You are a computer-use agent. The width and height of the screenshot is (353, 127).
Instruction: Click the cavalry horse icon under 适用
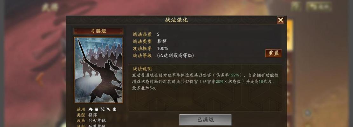coord(91,110)
